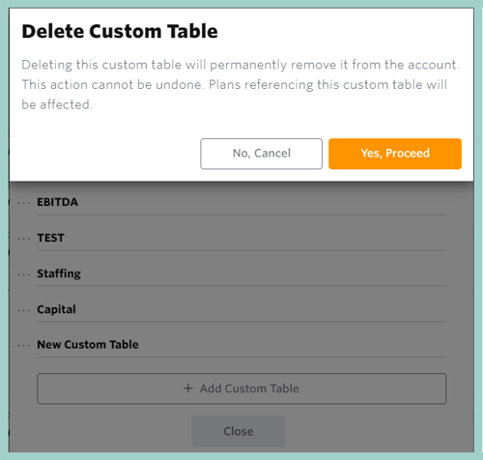The width and height of the screenshot is (483, 460).
Task: Open the three-dot menu next to Staffing
Action: click(24, 274)
